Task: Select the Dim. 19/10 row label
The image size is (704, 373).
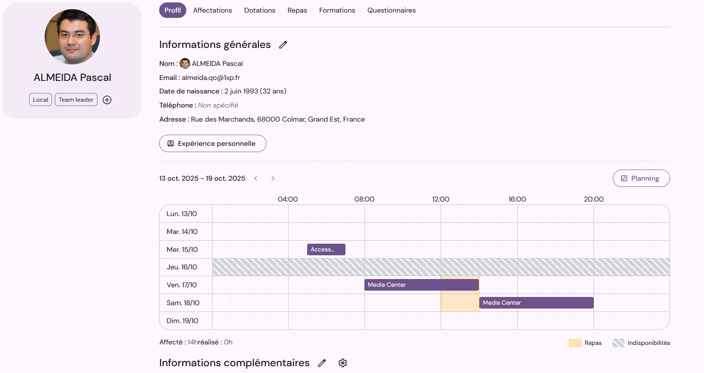Action: (182, 321)
